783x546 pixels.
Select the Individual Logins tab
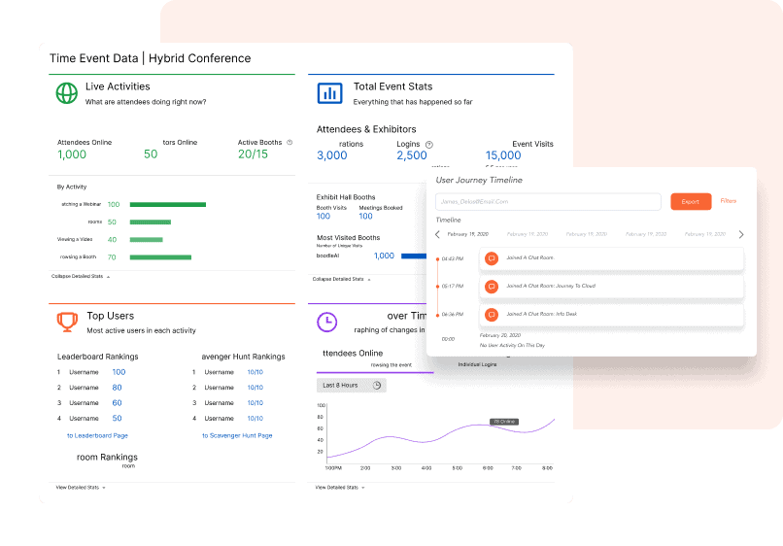click(477, 364)
